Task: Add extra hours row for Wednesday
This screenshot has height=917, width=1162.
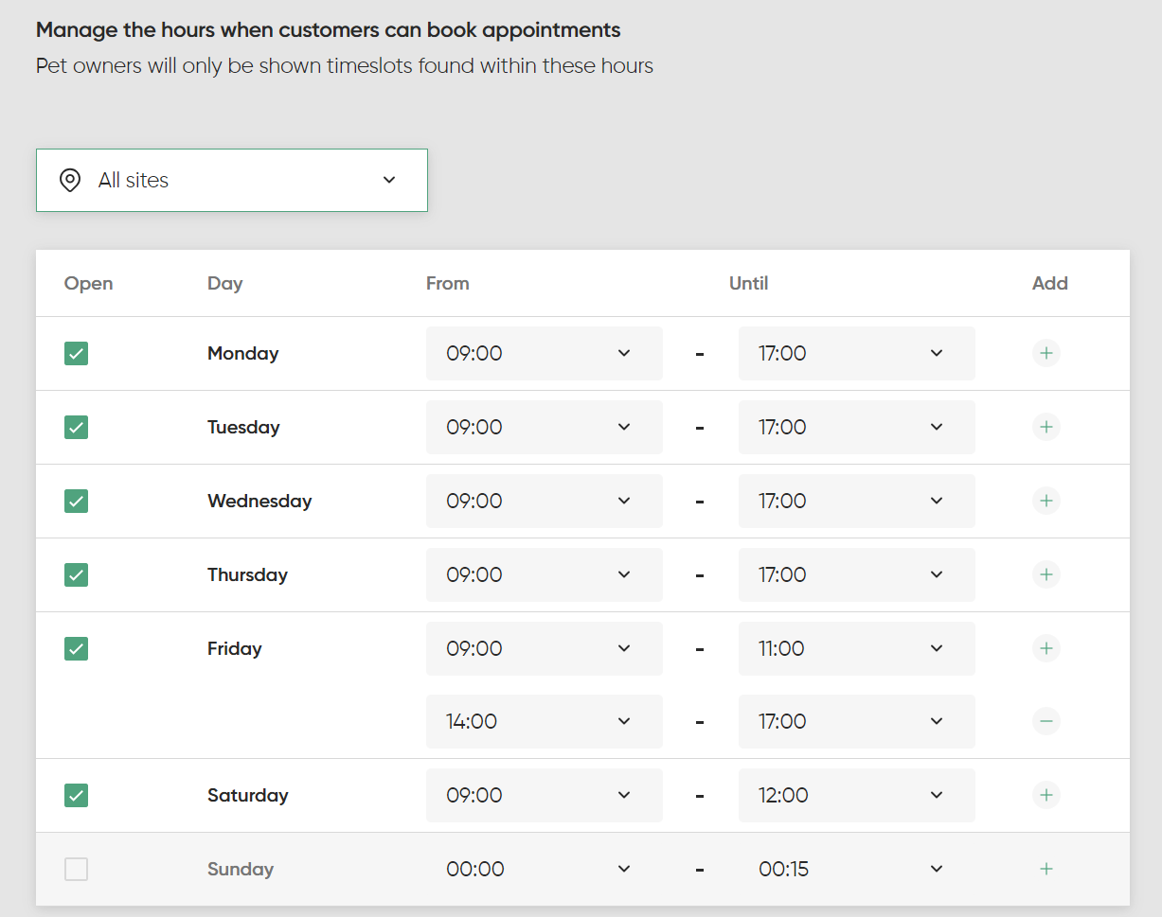Action: point(1046,502)
